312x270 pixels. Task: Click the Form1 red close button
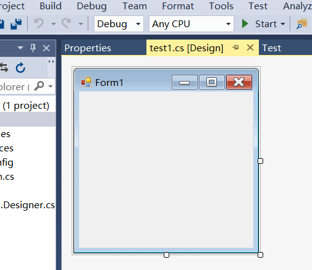(x=239, y=82)
